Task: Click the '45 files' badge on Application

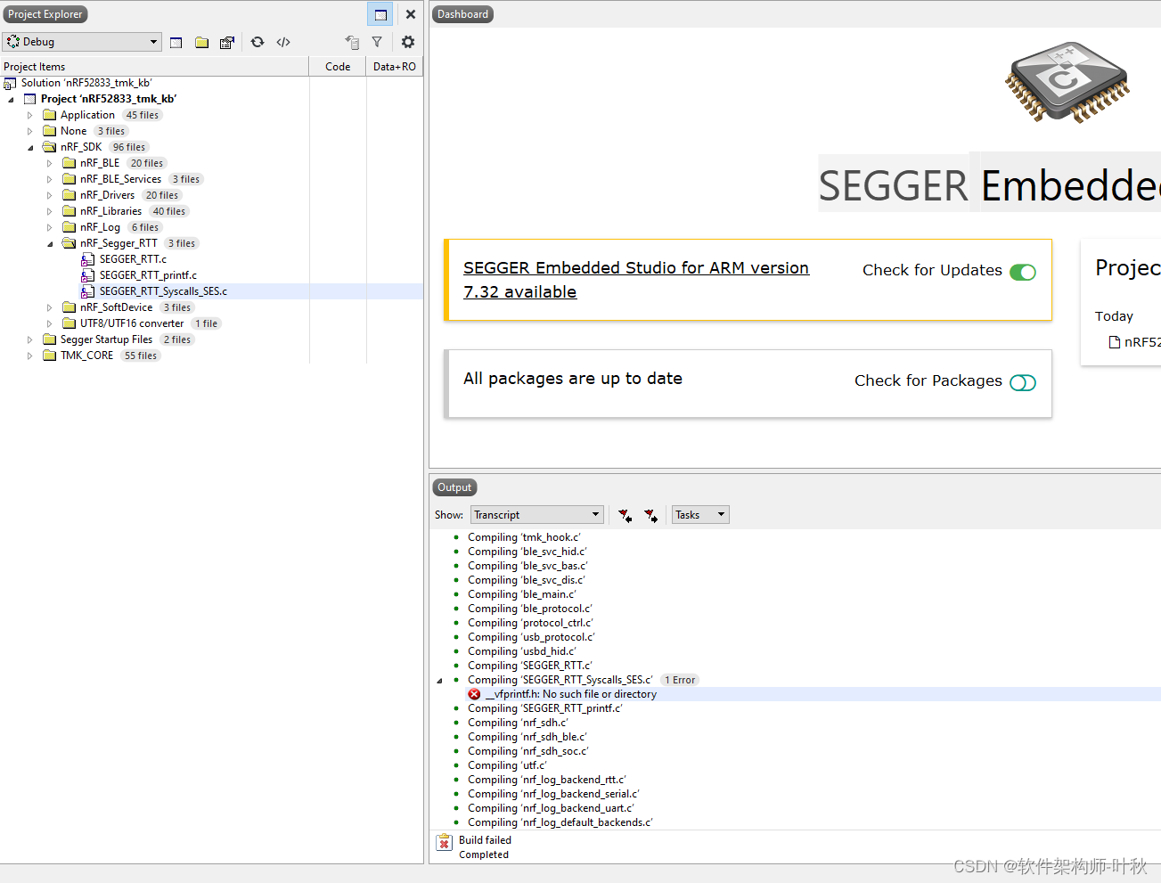Action: (143, 115)
